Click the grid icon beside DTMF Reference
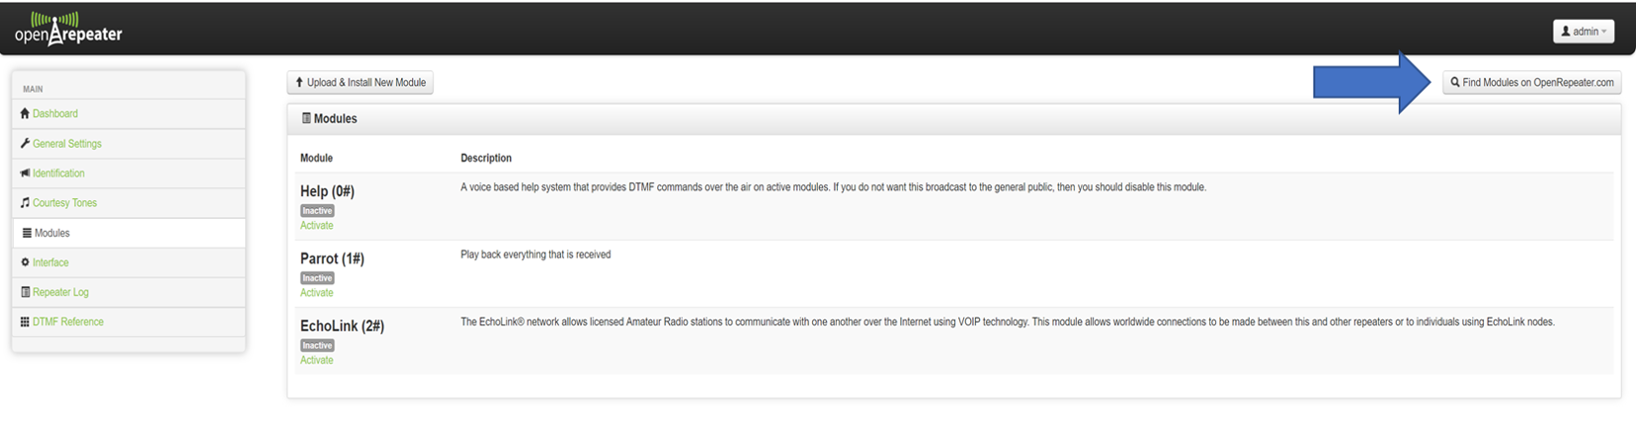Image resolution: width=1636 pixels, height=427 pixels. pyautogui.click(x=25, y=321)
